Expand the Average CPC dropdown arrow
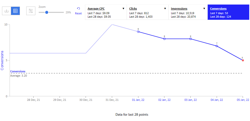Screen dimensions: 250x121 coord(123,9)
